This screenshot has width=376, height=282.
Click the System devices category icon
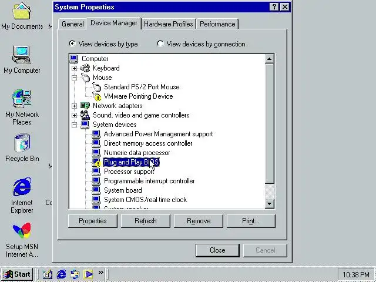(x=85, y=125)
